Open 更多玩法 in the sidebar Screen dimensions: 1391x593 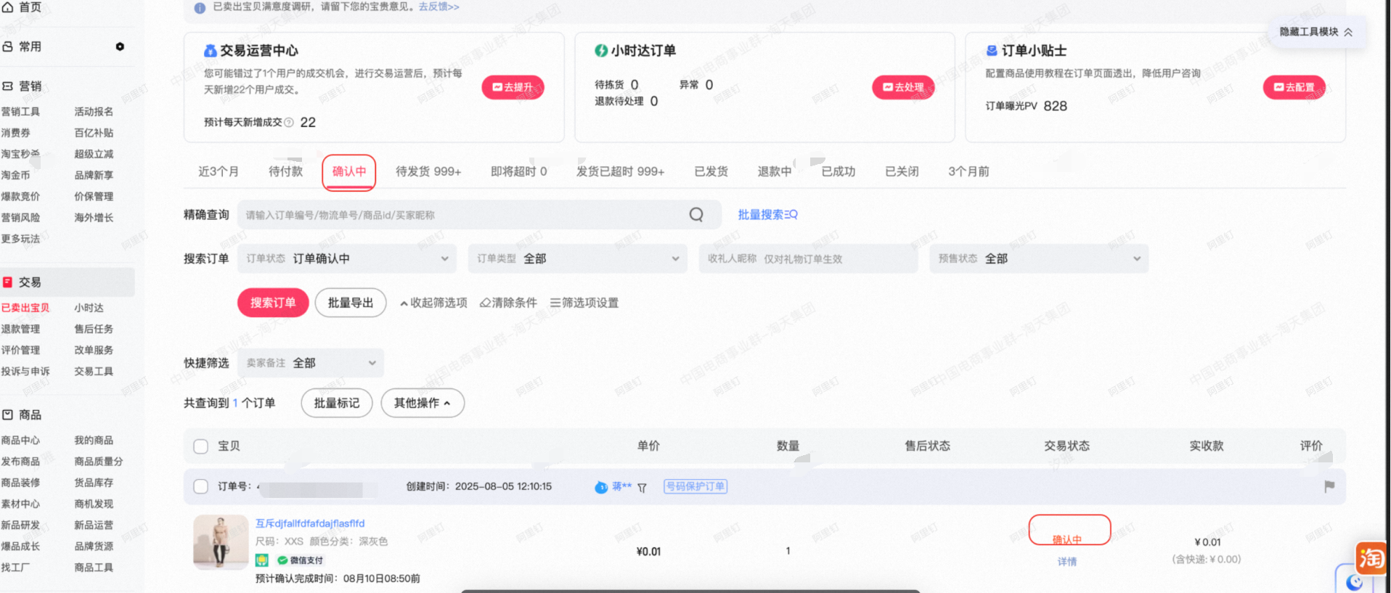coord(20,239)
